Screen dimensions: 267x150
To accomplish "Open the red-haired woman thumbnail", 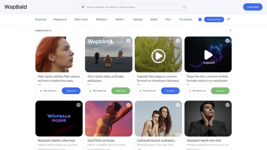I will [x=59, y=54].
